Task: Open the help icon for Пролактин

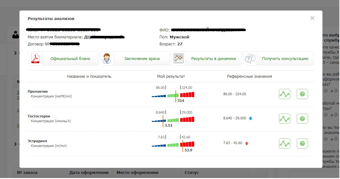Action: tap(302, 94)
